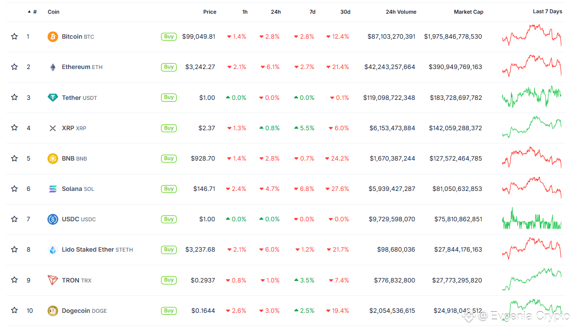The width and height of the screenshot is (577, 328).
Task: Sort by the Price column header
Action: tap(210, 12)
